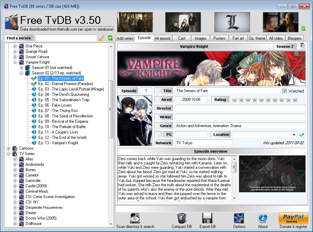Expand the Cartoons tree node
Image resolution: width=313 pixels, height=232 pixels.
tap(9, 148)
